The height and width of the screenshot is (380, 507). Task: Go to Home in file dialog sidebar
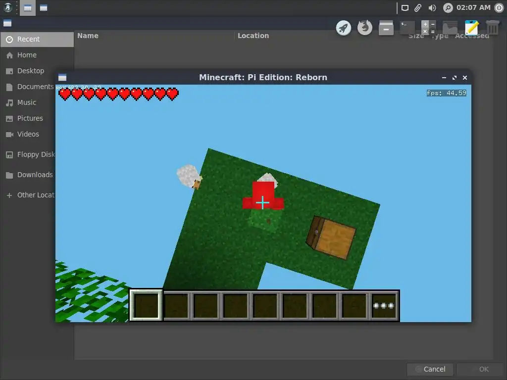tap(37, 55)
